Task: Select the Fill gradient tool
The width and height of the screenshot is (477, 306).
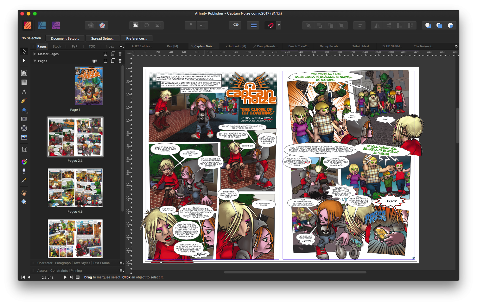Action: point(24,162)
